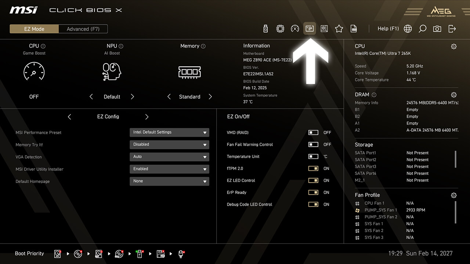Click the right chevron next to NPU Default
This screenshot has width=470, height=264.
pos(133,97)
